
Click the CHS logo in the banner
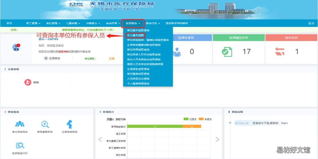click(76, 5)
